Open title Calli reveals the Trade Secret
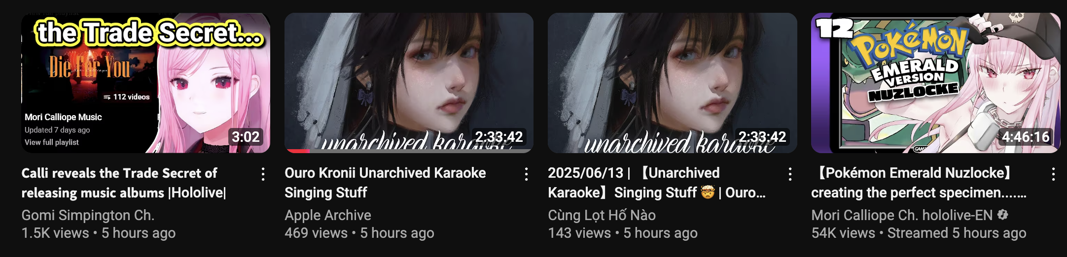The height and width of the screenshot is (257, 1067). point(124,183)
